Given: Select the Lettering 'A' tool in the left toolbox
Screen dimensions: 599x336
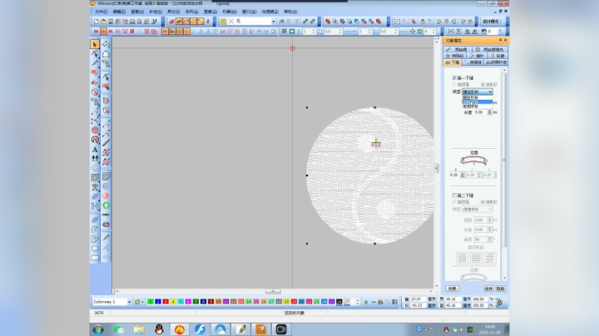Looking at the screenshot, I should (x=95, y=150).
